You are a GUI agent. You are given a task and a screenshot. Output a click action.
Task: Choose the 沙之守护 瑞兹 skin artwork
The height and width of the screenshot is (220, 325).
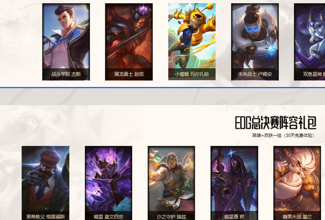point(171,183)
